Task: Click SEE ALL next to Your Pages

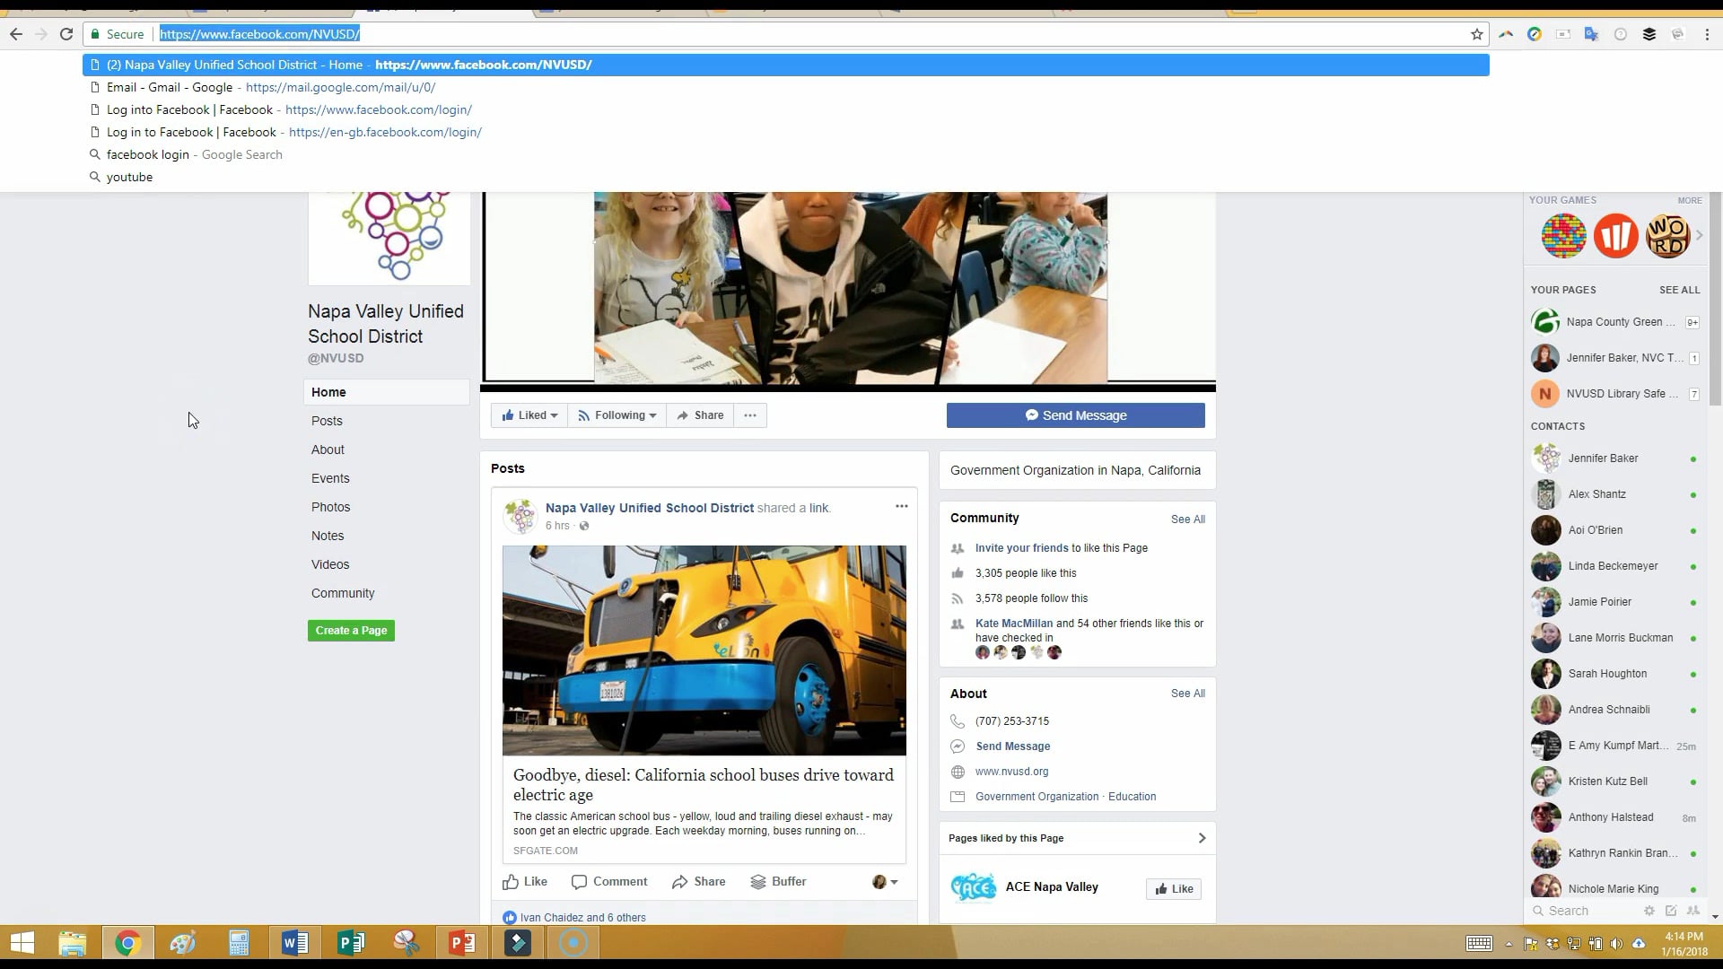Action: (1679, 290)
